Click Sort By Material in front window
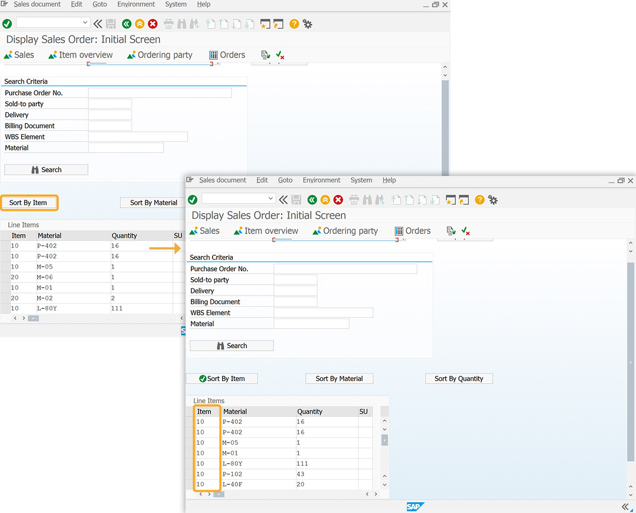Screen dimensions: 636x513 pyautogui.click(x=339, y=378)
